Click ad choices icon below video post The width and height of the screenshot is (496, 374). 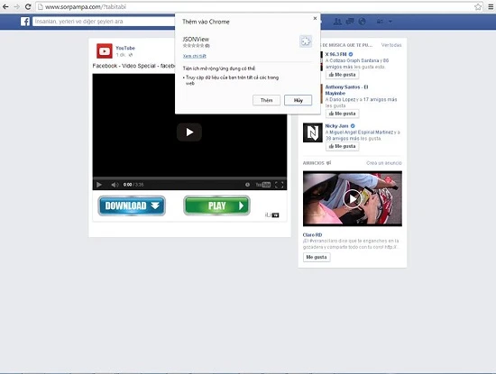point(272,215)
